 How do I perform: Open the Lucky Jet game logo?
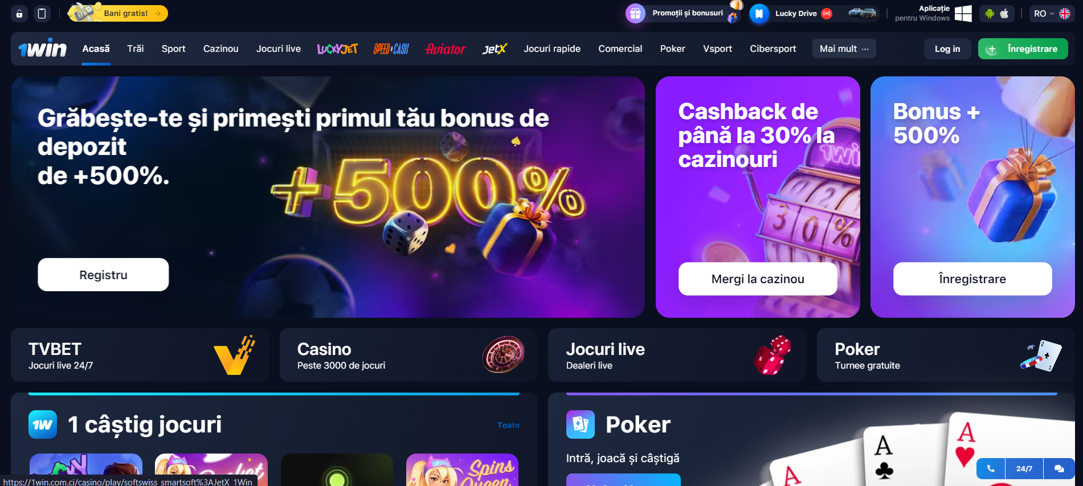tap(337, 49)
